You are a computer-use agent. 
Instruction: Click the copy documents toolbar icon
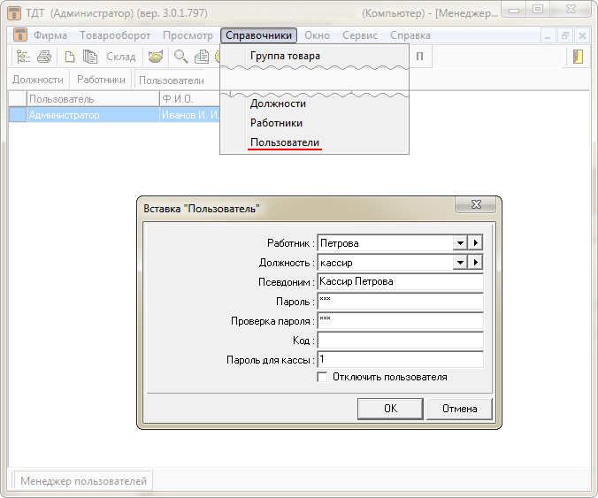(x=89, y=57)
